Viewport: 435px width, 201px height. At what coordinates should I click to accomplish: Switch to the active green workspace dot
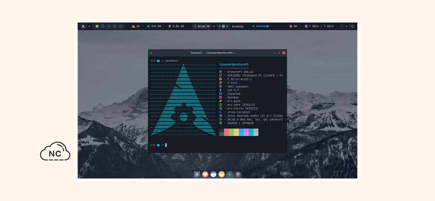[x=97, y=26]
